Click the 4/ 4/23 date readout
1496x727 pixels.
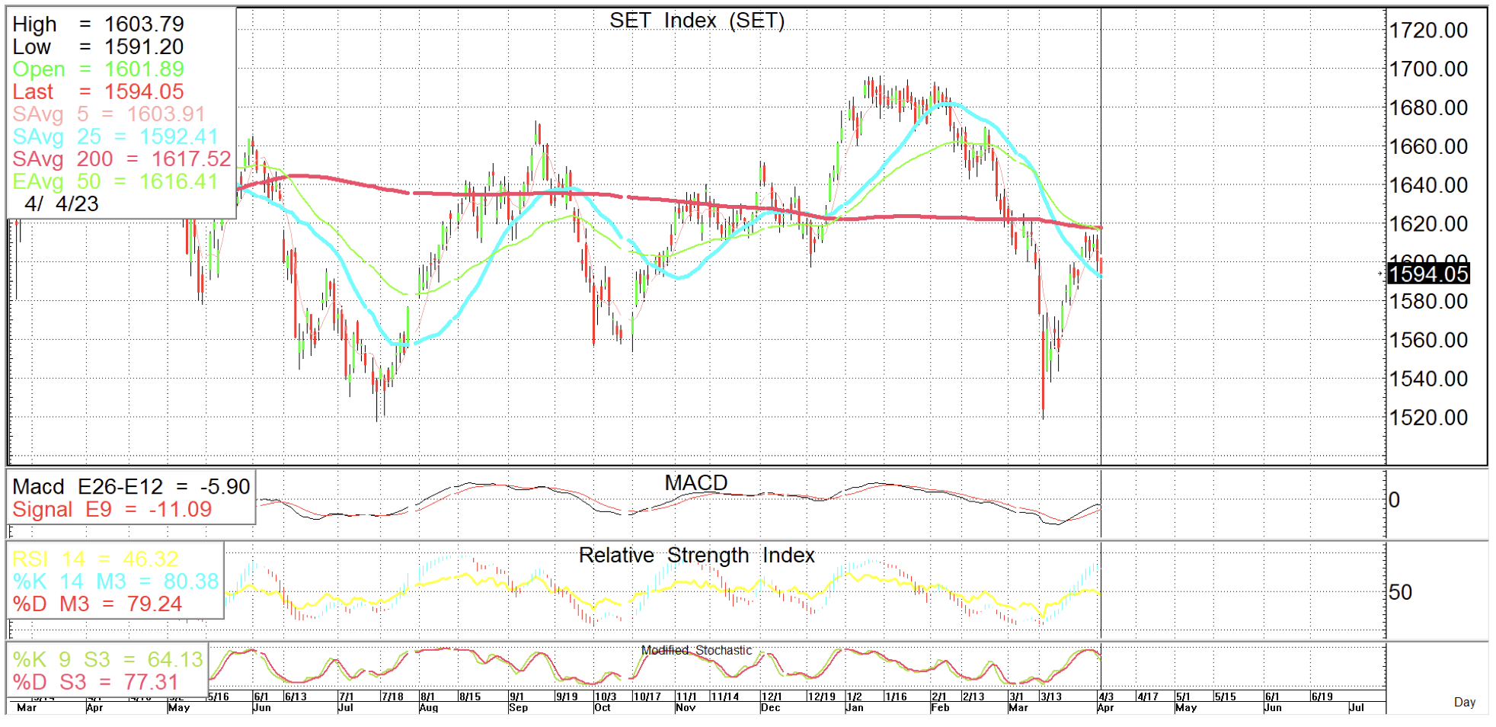pyautogui.click(x=62, y=204)
